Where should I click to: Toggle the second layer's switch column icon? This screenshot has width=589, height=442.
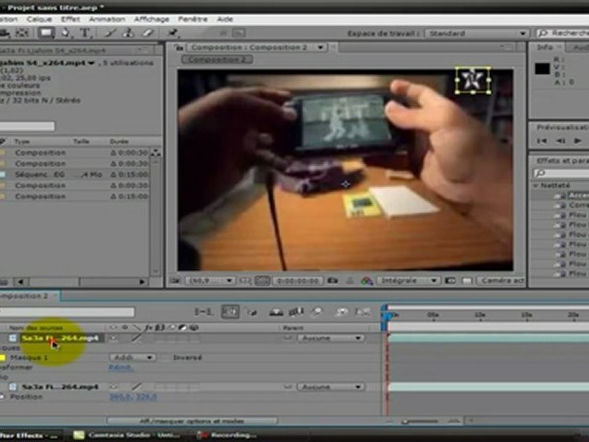[113, 386]
